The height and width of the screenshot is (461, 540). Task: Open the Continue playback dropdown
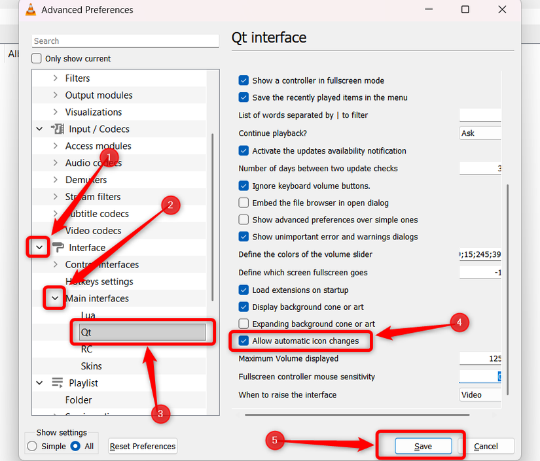point(480,133)
